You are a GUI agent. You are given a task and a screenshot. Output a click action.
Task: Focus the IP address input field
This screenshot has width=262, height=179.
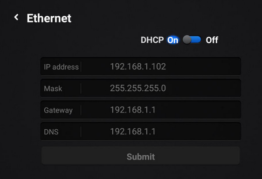[141, 66]
